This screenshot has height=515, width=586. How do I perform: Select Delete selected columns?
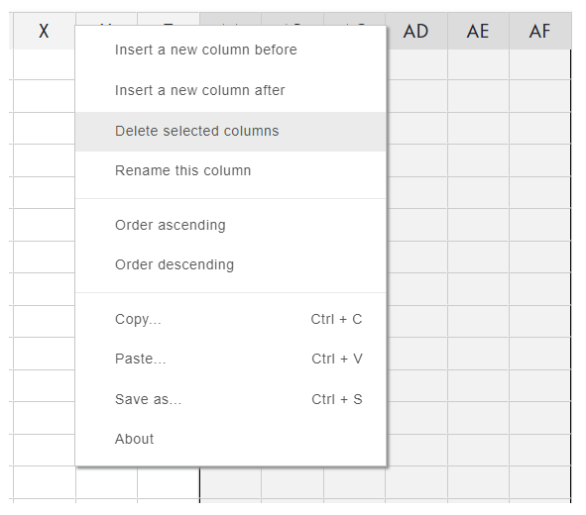pyautogui.click(x=231, y=132)
